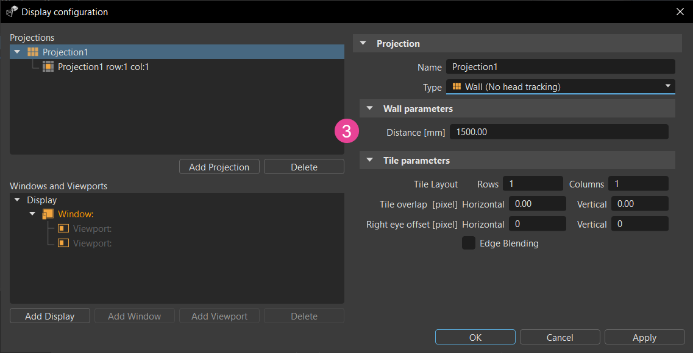The width and height of the screenshot is (693, 353).
Task: Collapse the Window tree node
Action: point(32,214)
